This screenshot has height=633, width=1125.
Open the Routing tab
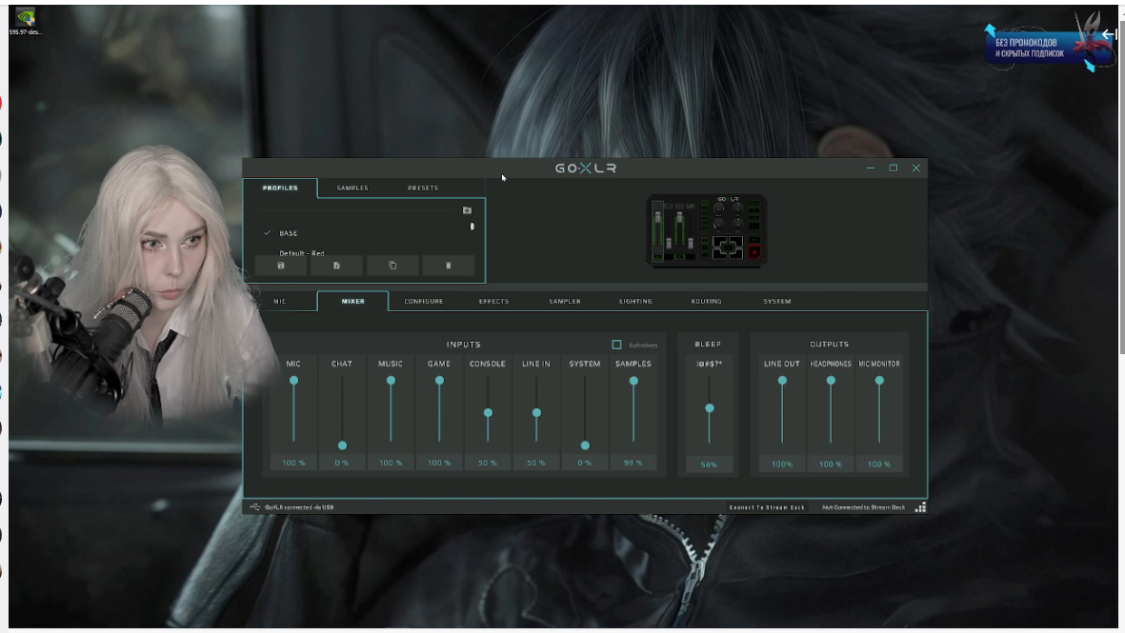pos(706,301)
